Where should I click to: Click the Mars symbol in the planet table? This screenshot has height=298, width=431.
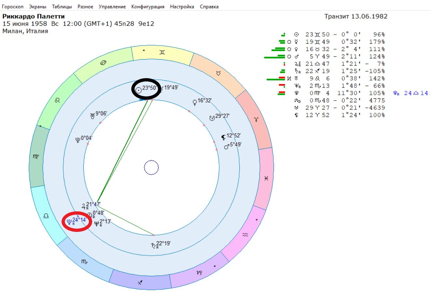[x=296, y=57]
